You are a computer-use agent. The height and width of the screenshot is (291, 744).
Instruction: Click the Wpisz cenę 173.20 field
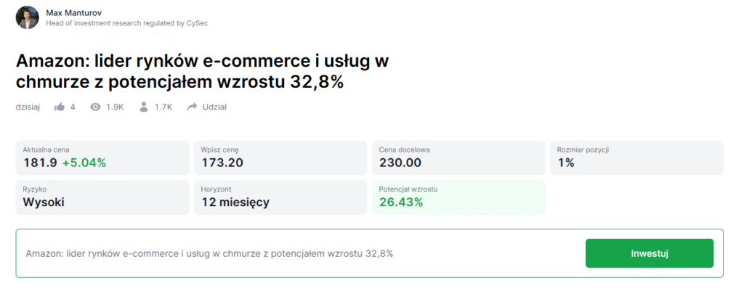(280, 157)
